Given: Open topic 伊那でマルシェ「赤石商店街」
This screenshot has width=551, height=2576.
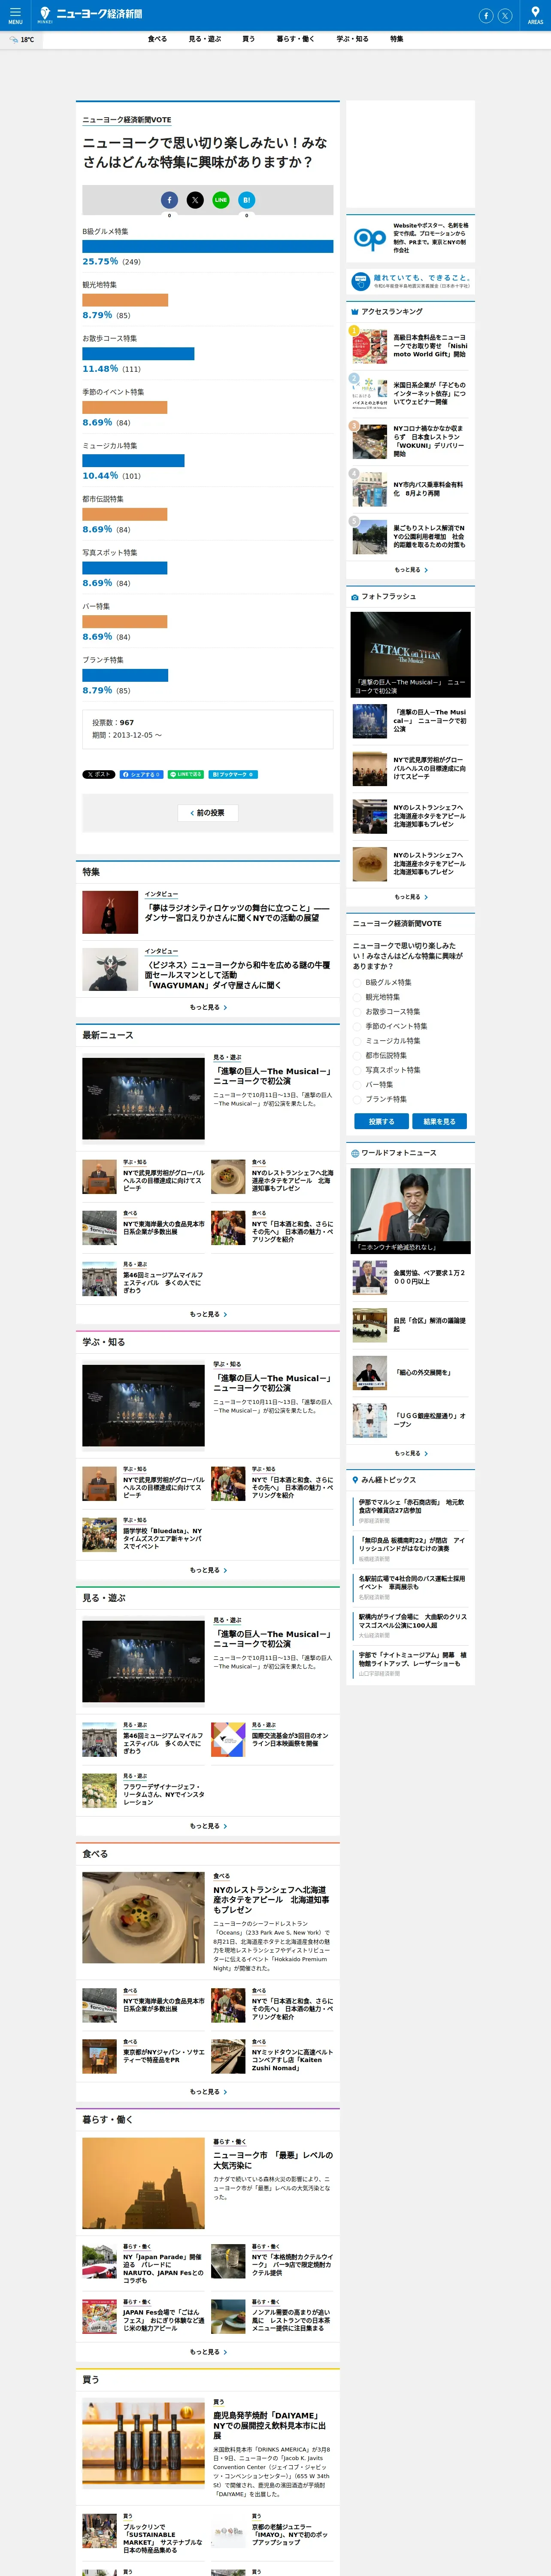Looking at the screenshot, I should click(412, 1506).
